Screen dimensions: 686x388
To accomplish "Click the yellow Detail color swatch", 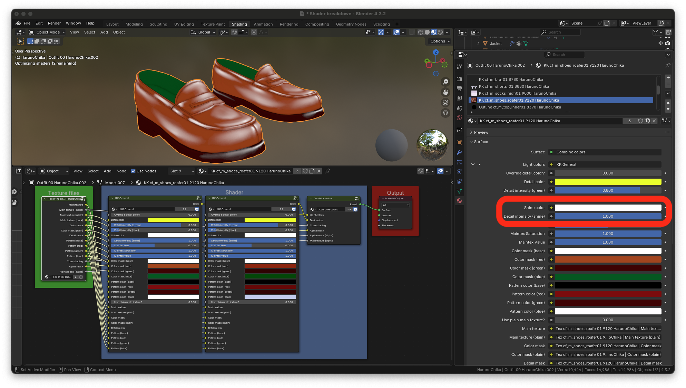I will tap(608, 182).
